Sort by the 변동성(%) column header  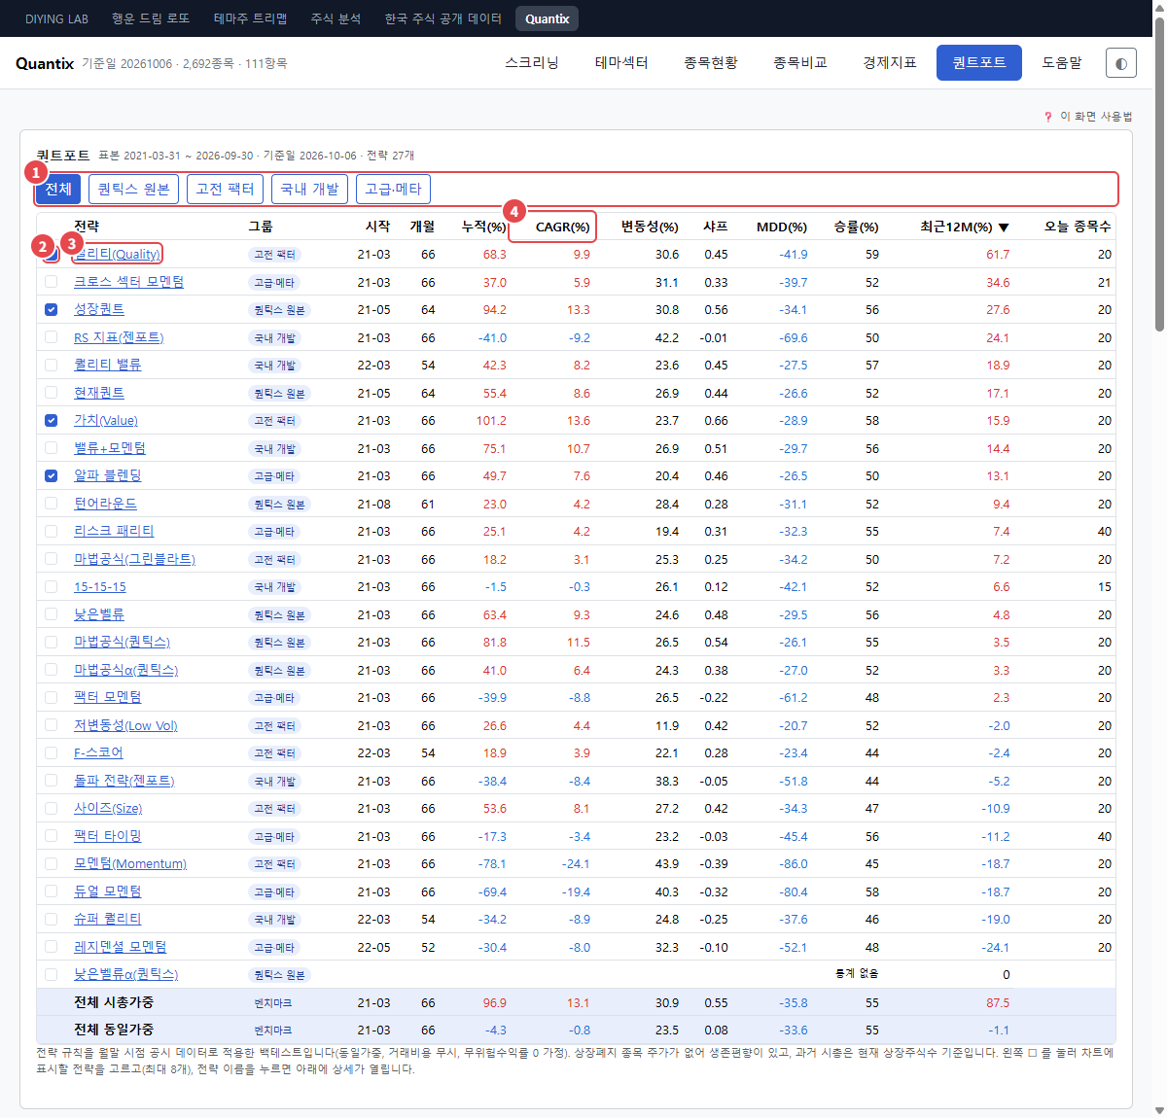[x=650, y=227]
